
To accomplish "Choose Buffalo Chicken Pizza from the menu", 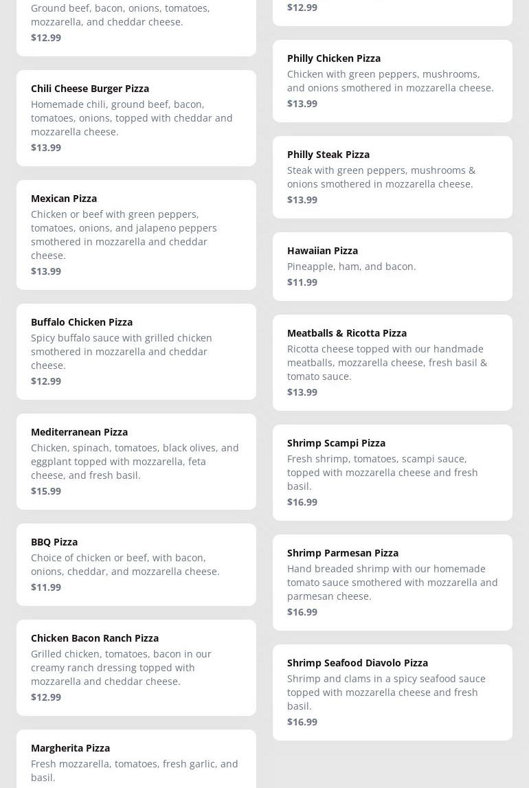I will 136,351.
